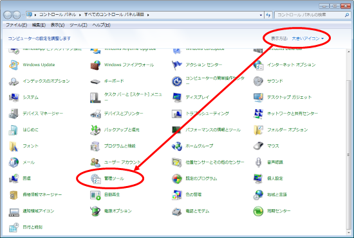Open フォルダー オプション
The image size is (354, 238).
281,130
